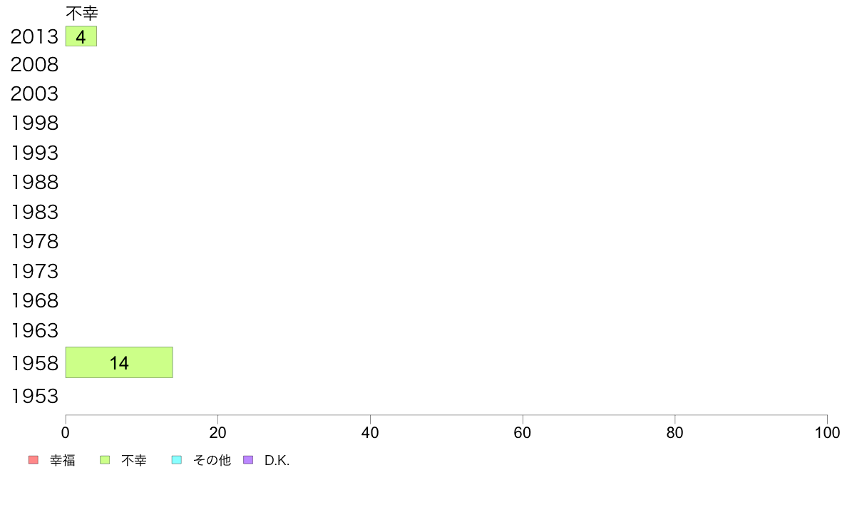847x525 pixels.
Task: Click the green 不幸 legend swatch
Action: (x=105, y=460)
